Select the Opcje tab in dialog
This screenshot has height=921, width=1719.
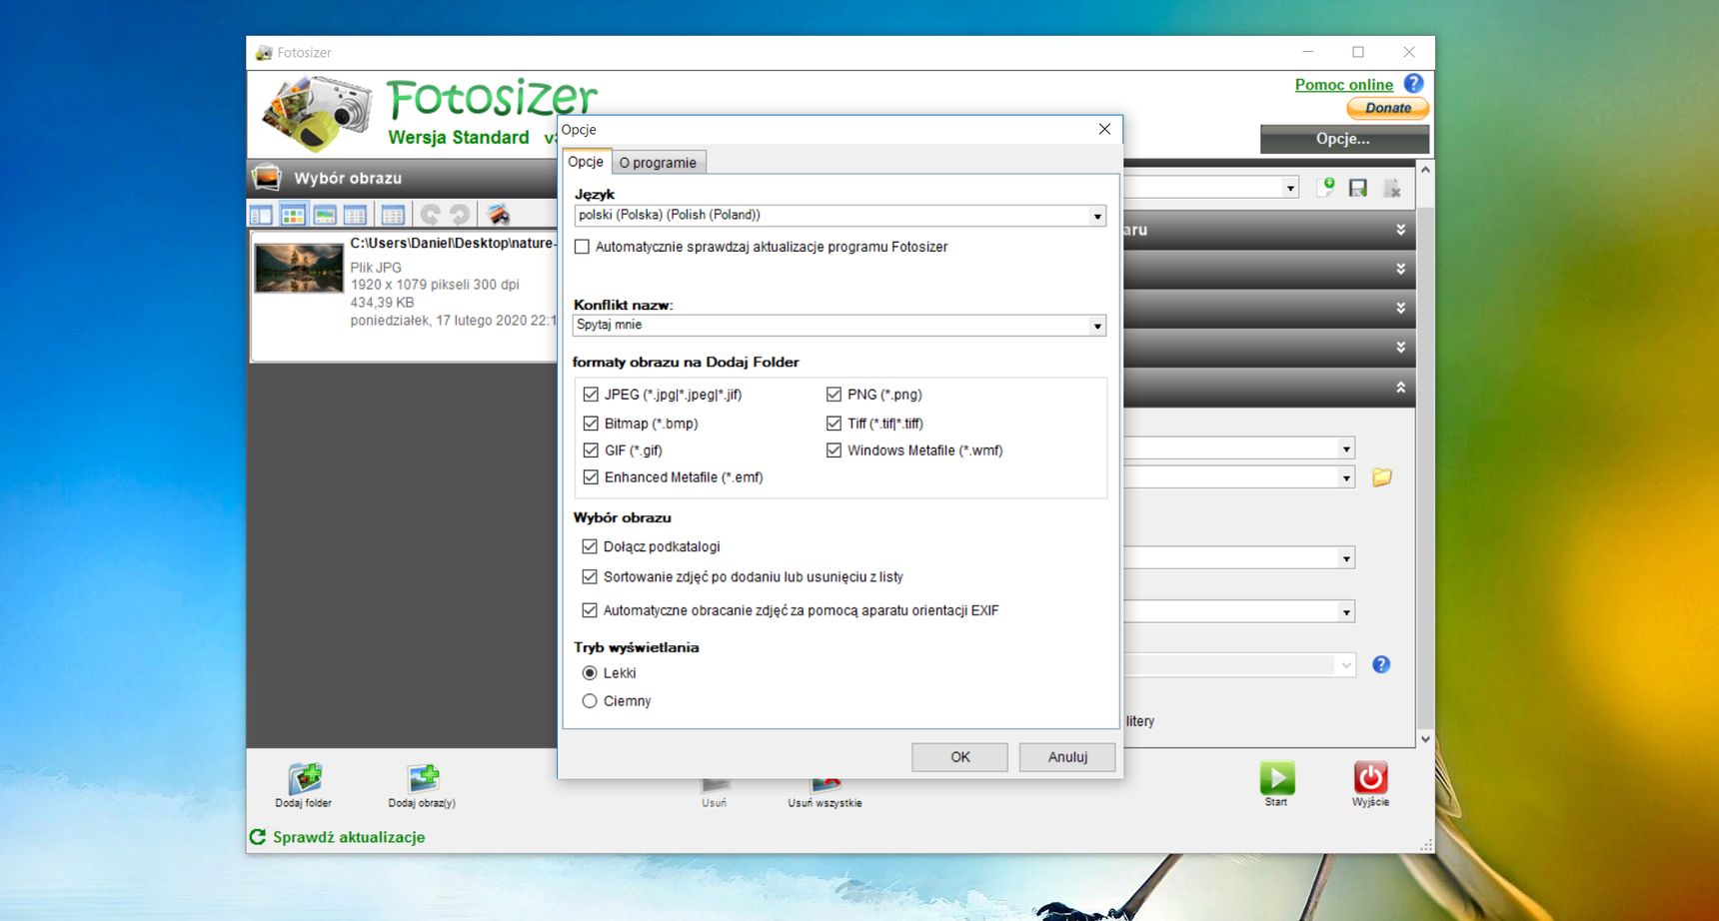[x=586, y=162]
